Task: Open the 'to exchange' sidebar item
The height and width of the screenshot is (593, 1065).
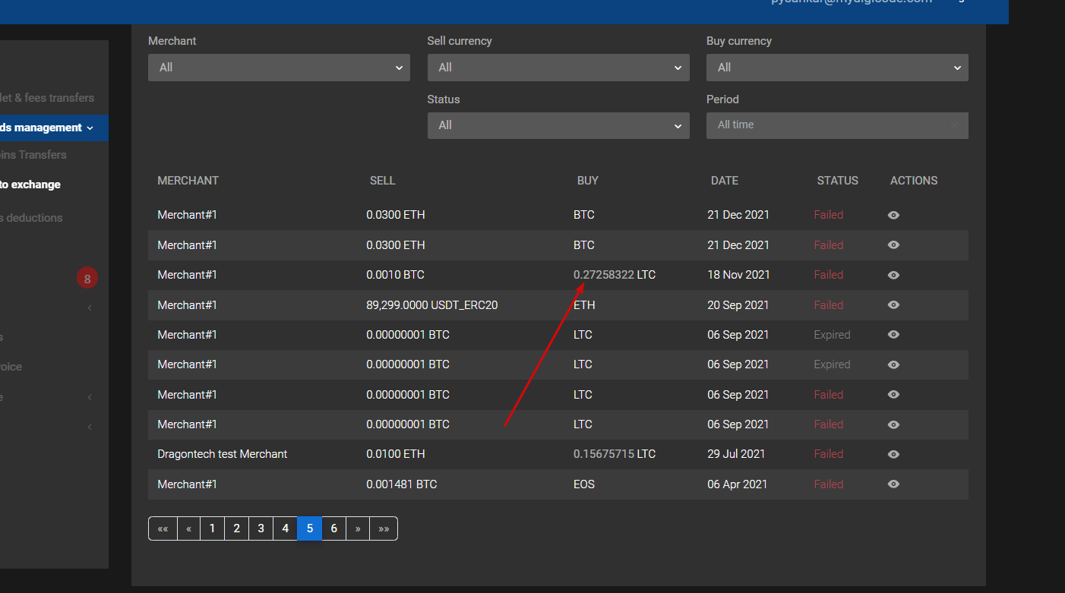Action: tap(30, 185)
